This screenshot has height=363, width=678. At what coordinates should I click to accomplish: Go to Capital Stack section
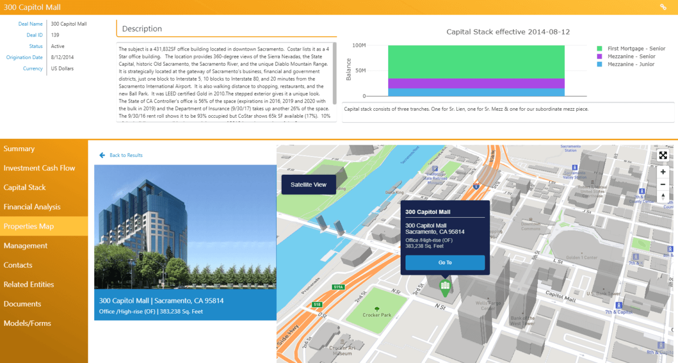pyautogui.click(x=44, y=188)
